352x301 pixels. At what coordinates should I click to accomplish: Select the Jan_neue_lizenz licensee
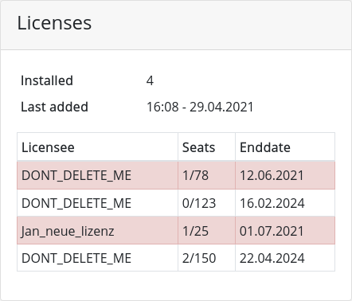tap(97, 231)
